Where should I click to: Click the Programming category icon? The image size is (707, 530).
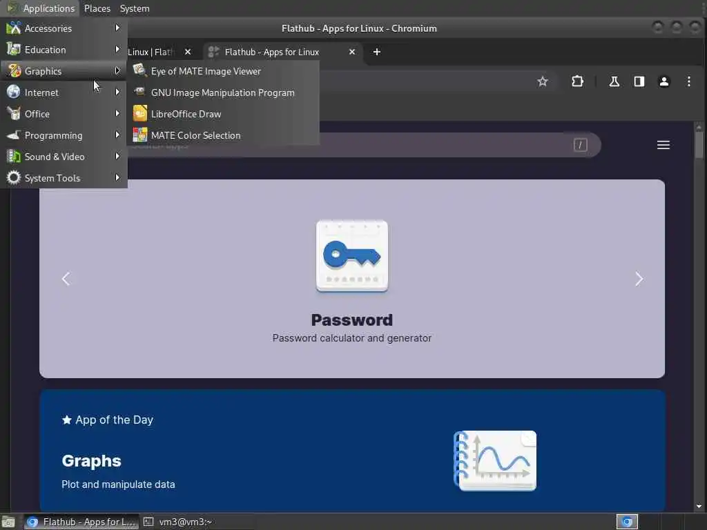click(x=14, y=135)
